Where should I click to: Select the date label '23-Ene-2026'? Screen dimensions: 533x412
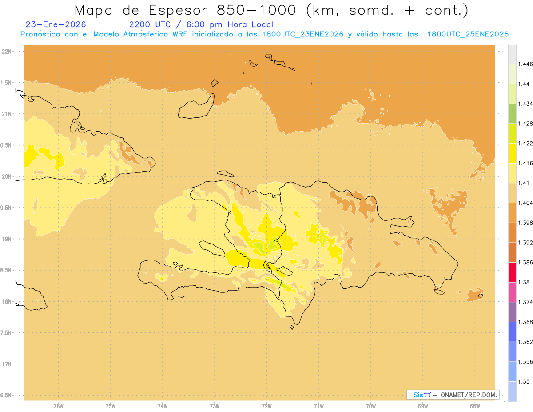56,24
